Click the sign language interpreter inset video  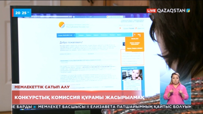(175, 88)
